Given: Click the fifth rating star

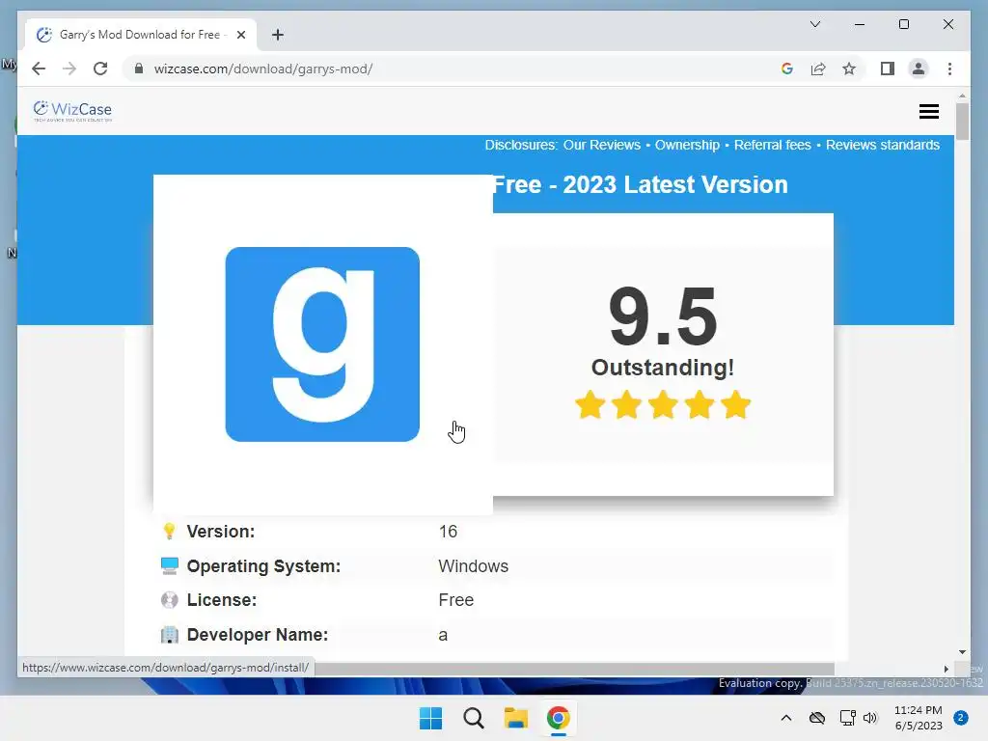Looking at the screenshot, I should pyautogui.click(x=736, y=404).
